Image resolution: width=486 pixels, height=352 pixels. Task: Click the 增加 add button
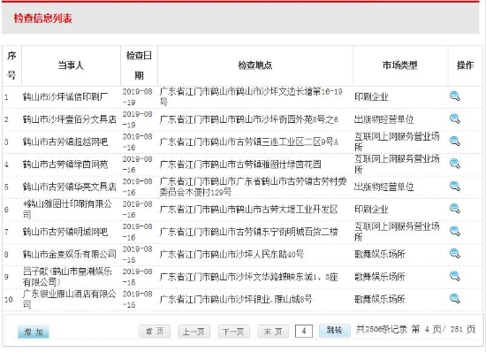point(34,332)
